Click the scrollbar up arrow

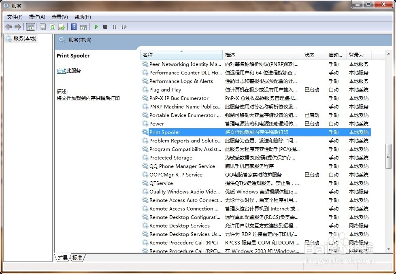tap(388, 53)
